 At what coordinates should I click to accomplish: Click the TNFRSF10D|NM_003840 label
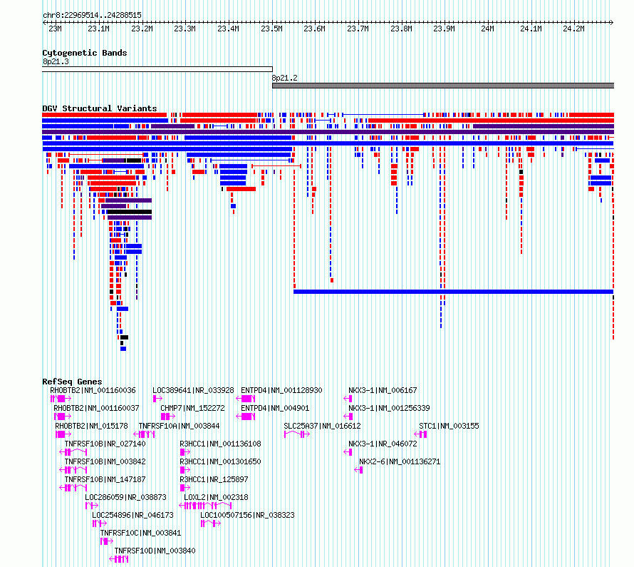155,551
